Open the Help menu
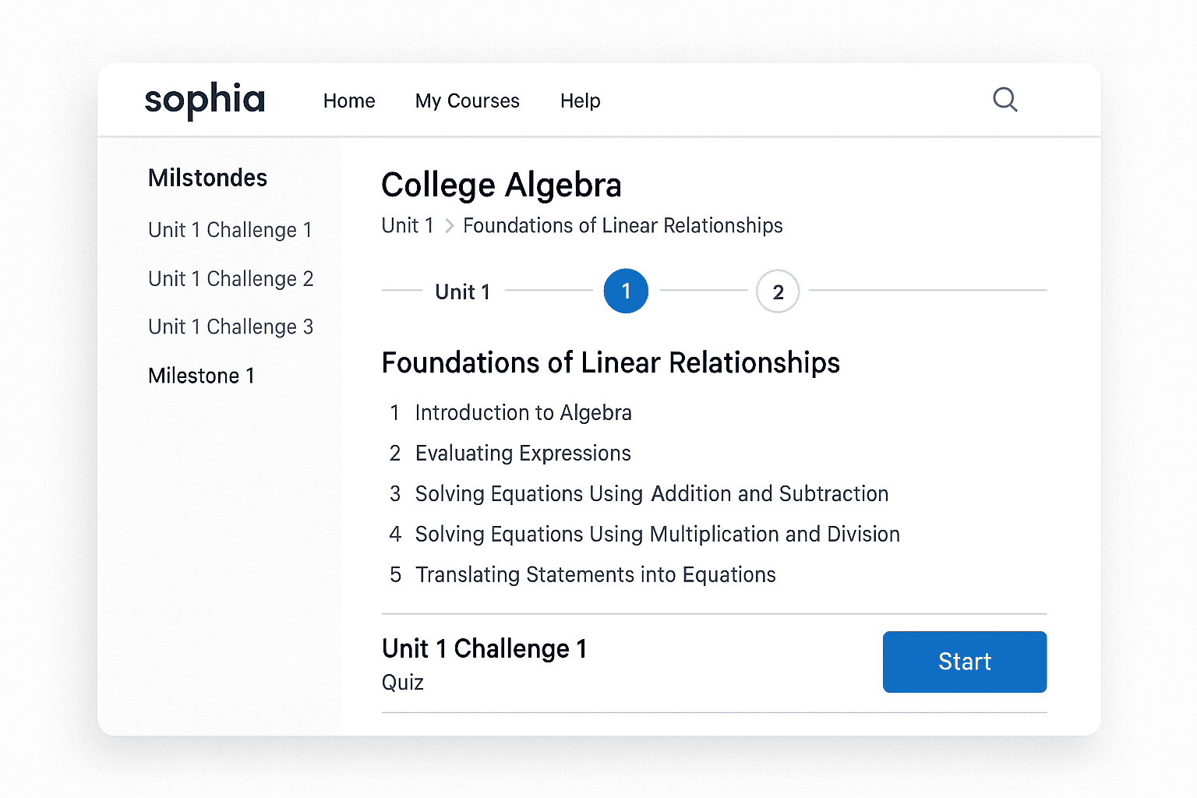The height and width of the screenshot is (798, 1197). (x=580, y=101)
